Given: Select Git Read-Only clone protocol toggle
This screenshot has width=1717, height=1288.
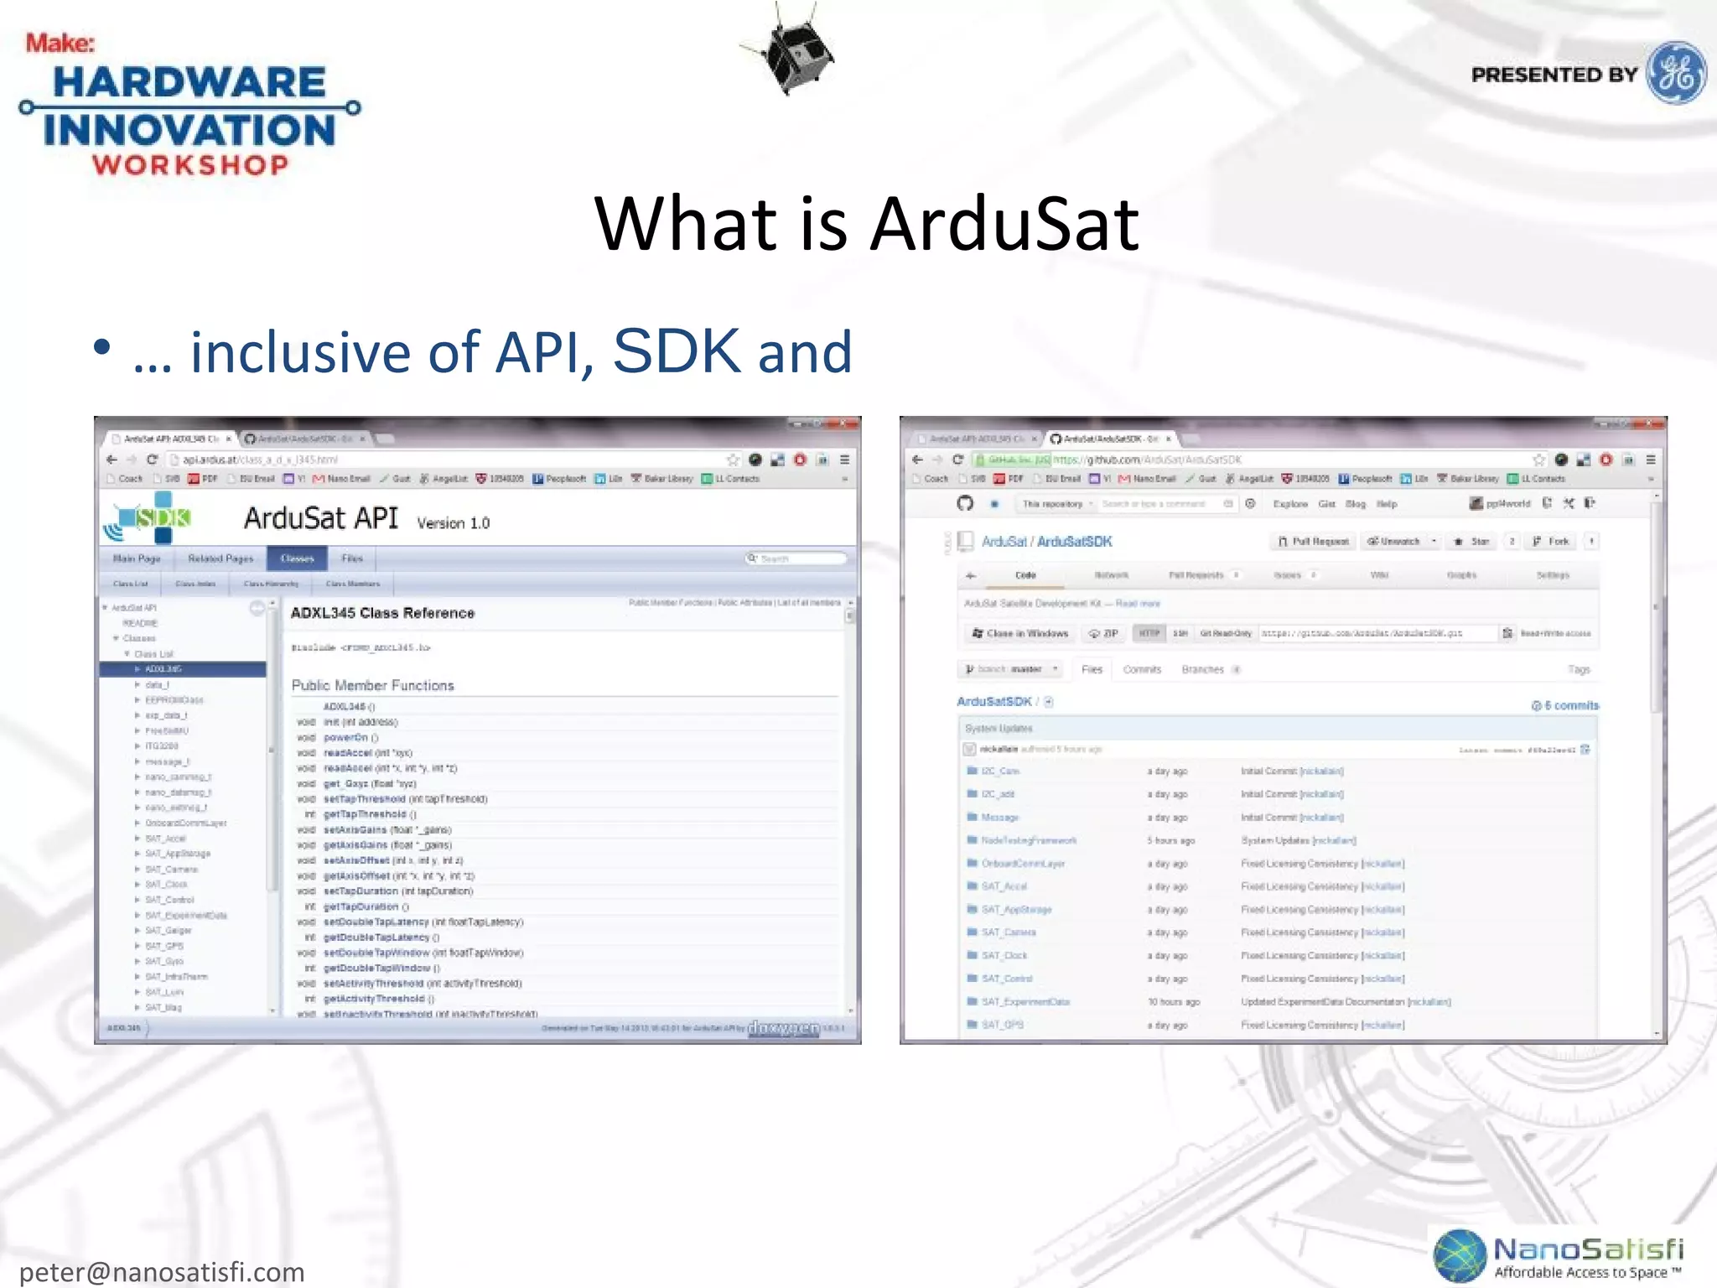Looking at the screenshot, I should tap(1226, 633).
